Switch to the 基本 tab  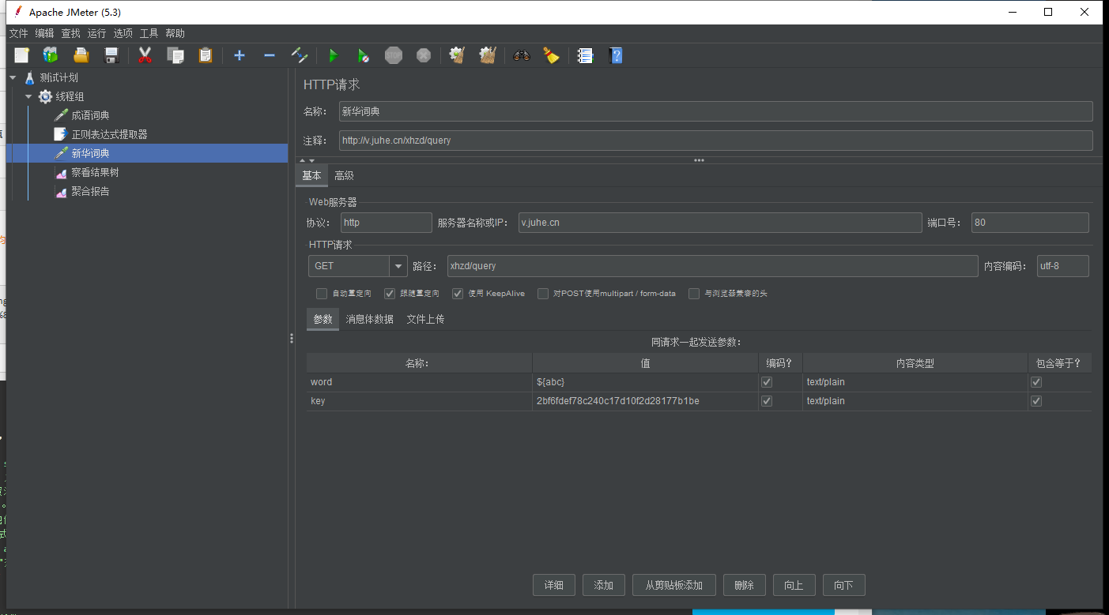311,175
